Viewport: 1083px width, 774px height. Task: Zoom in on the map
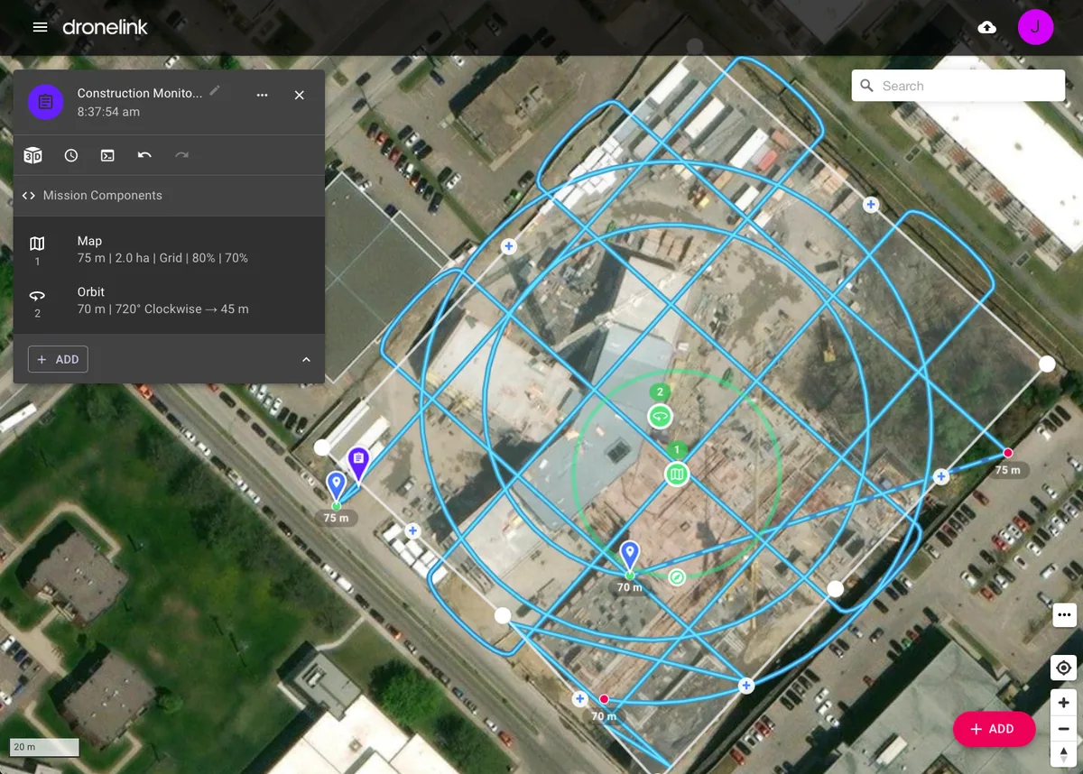coord(1064,703)
